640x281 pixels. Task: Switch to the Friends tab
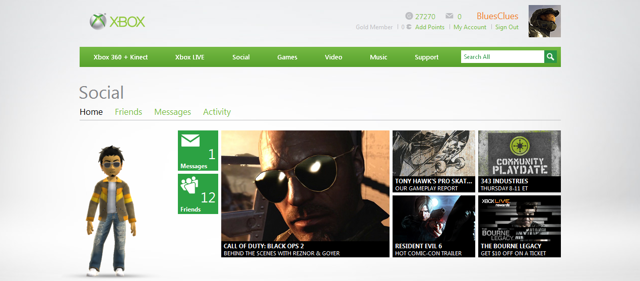[129, 112]
